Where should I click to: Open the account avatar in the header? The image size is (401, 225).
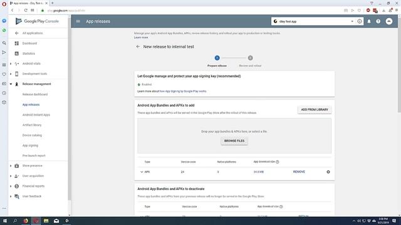(x=389, y=21)
